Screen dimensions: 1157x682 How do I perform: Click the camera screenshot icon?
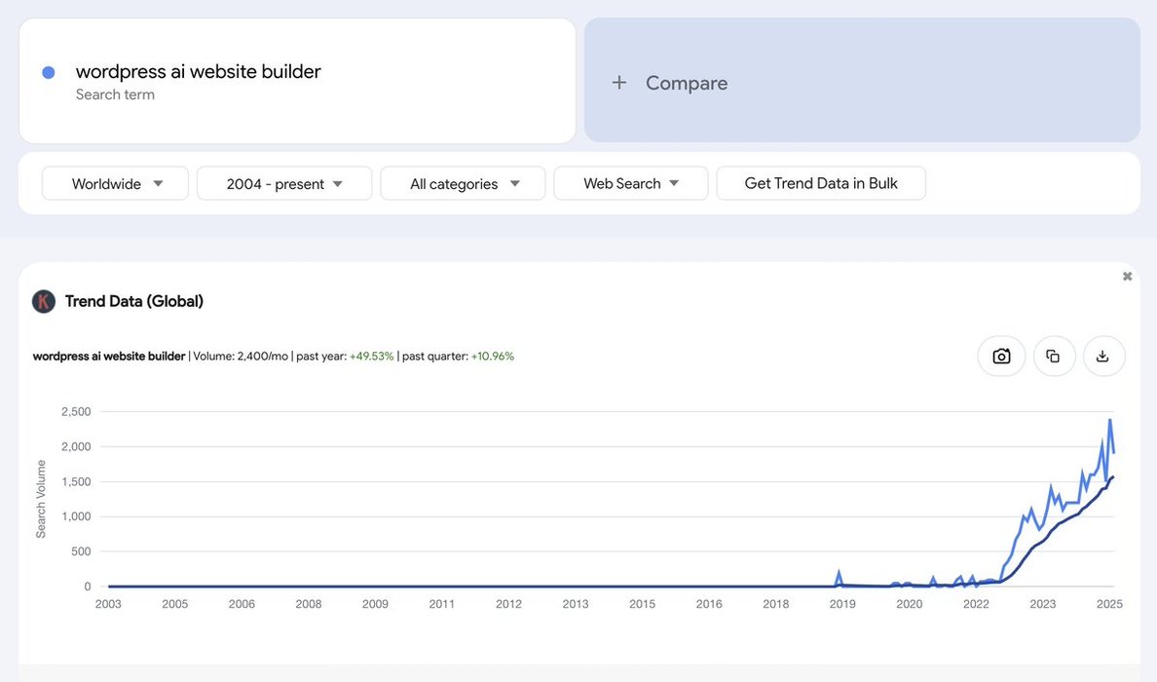(1001, 357)
